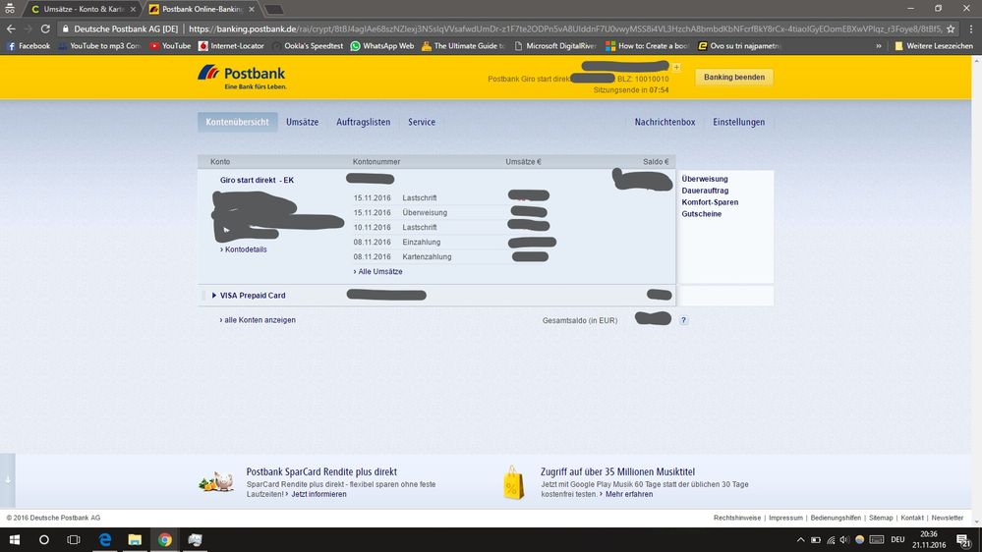
Task: Open the Nachrichtenbox
Action: coord(665,122)
